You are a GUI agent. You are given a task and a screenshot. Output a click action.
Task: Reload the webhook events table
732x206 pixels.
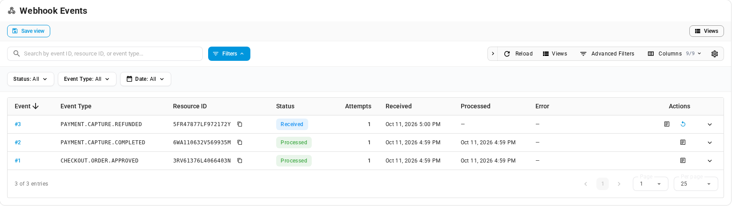[518, 54]
